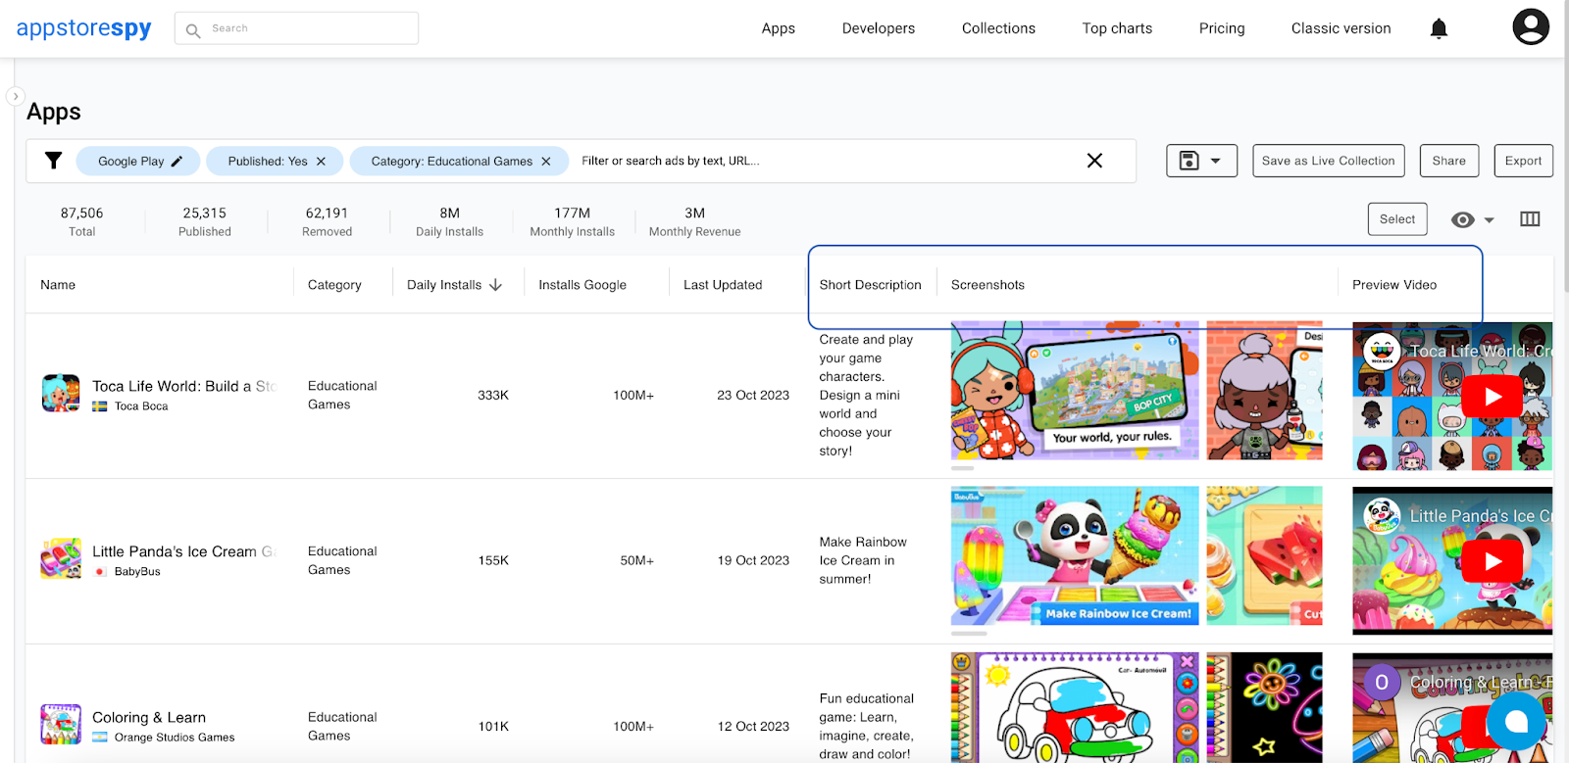Remove the Category: Educational Games filter
The width and height of the screenshot is (1569, 763).
[x=546, y=162]
